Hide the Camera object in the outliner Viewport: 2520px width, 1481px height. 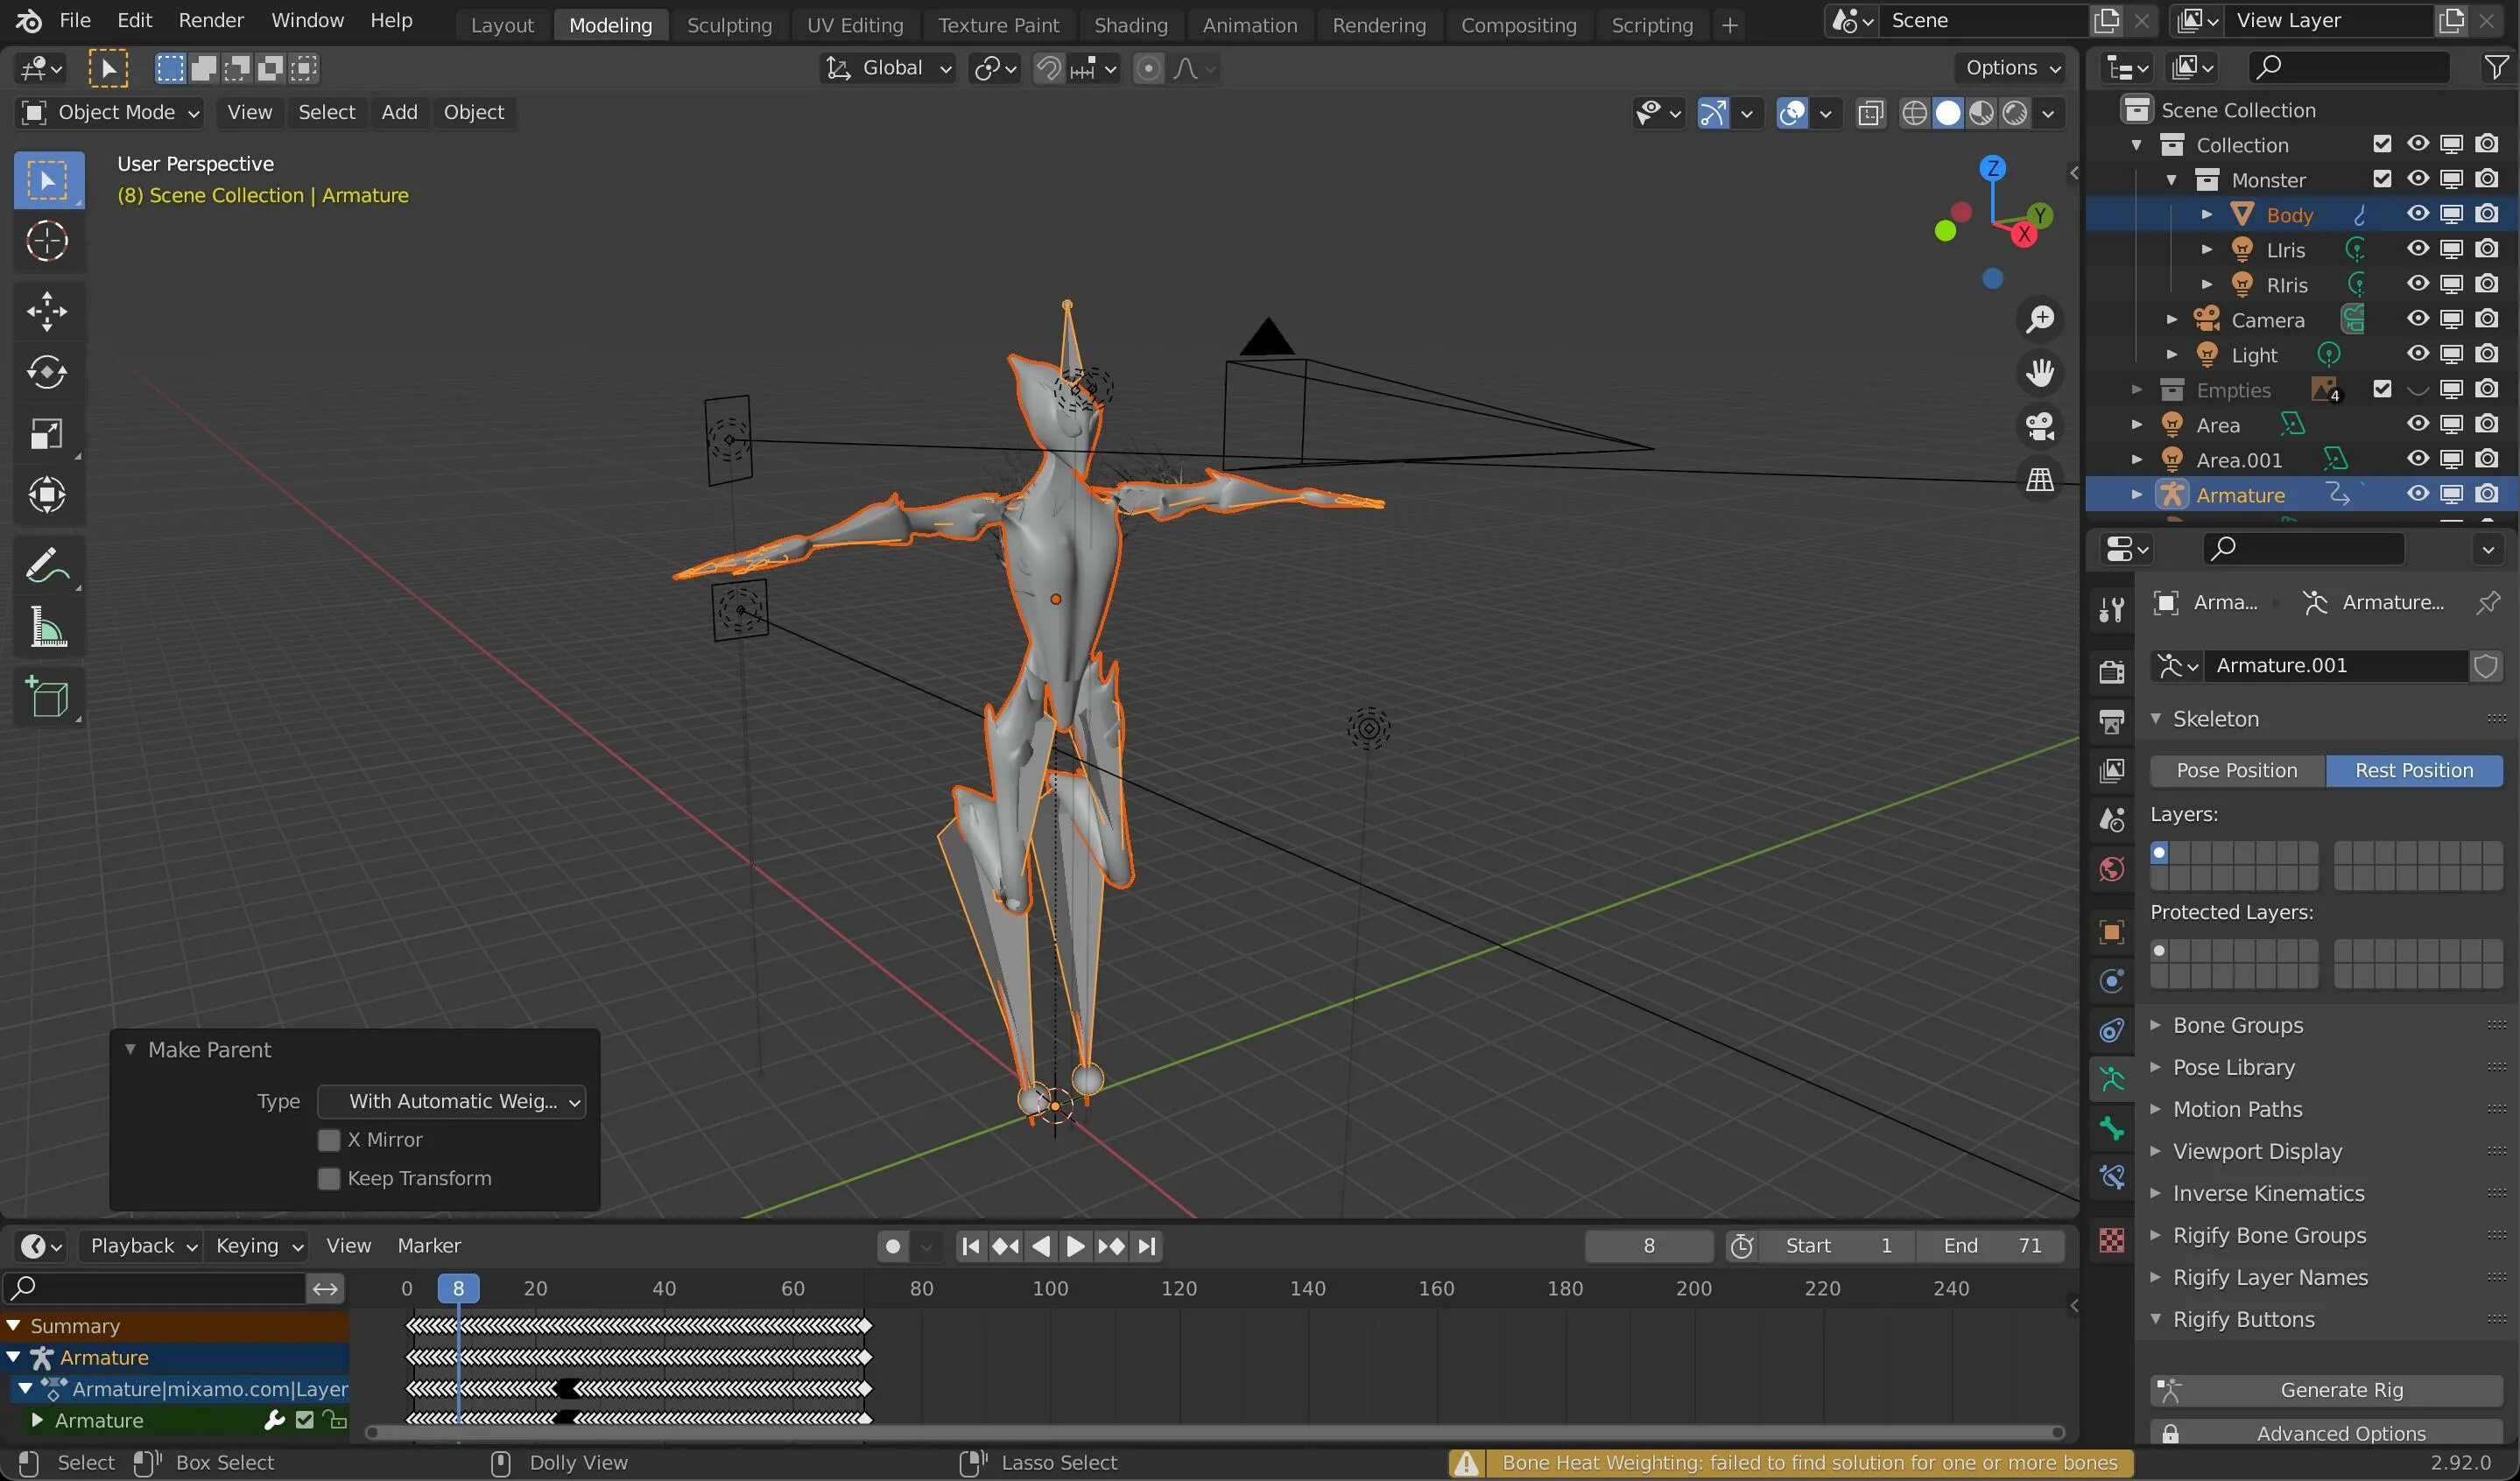pos(2417,319)
